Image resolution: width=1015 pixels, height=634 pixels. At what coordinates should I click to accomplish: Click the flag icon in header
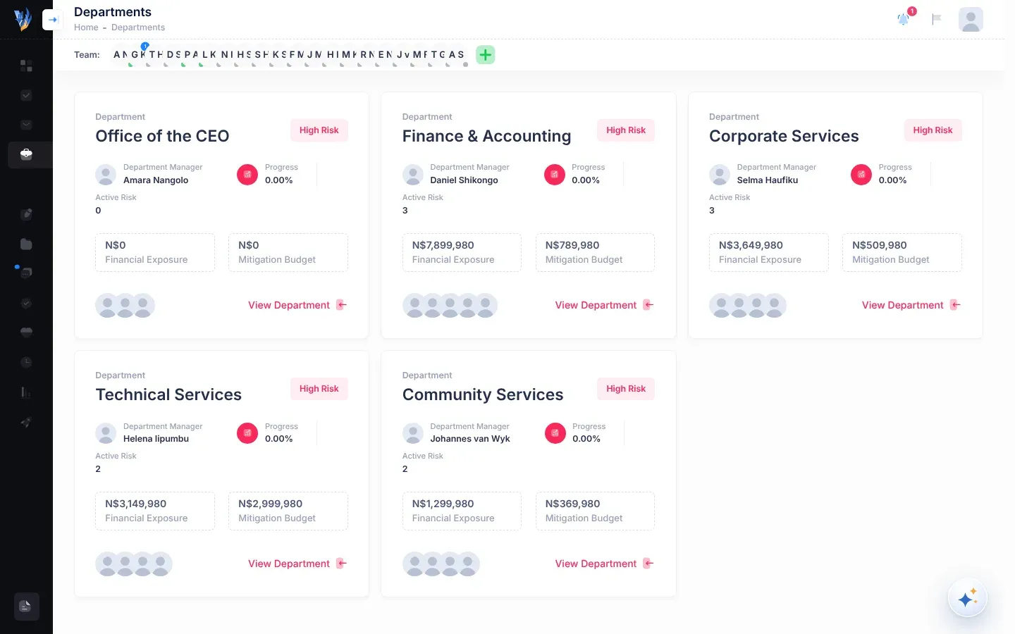pyautogui.click(x=937, y=19)
